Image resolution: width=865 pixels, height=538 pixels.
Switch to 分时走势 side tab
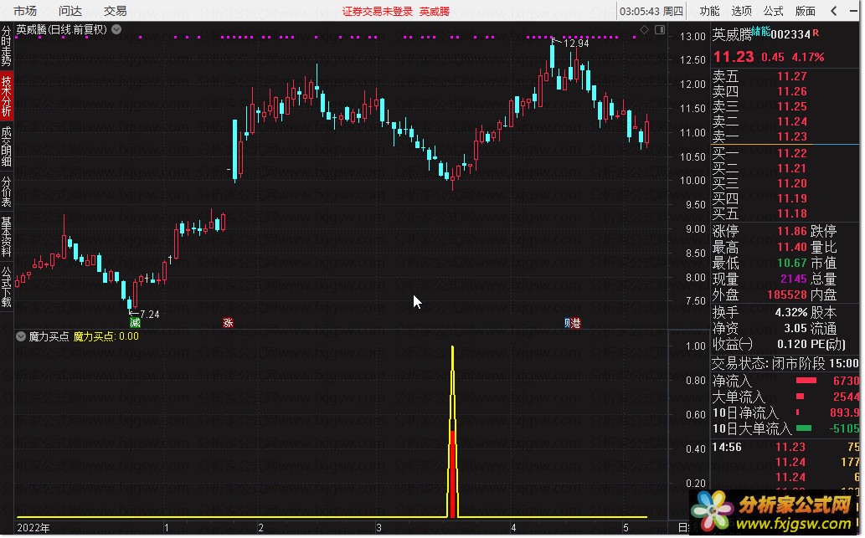pos(6,46)
